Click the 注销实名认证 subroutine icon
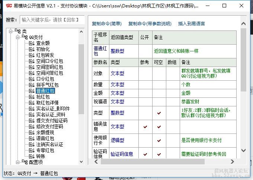This screenshot has height=180, width=253. click(32, 145)
